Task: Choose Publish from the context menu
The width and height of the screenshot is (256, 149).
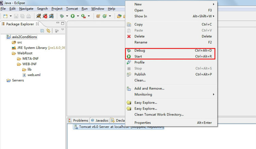Action: coord(171,74)
